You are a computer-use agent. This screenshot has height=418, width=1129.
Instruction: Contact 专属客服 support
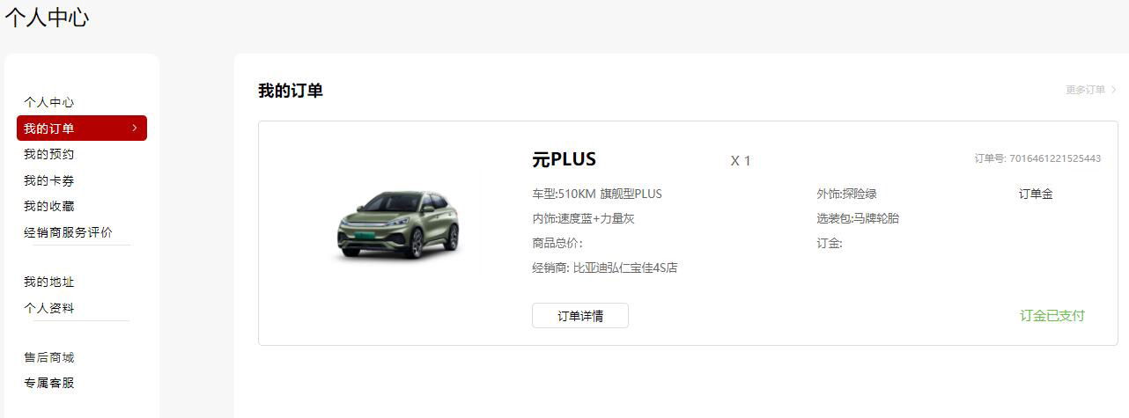48,383
